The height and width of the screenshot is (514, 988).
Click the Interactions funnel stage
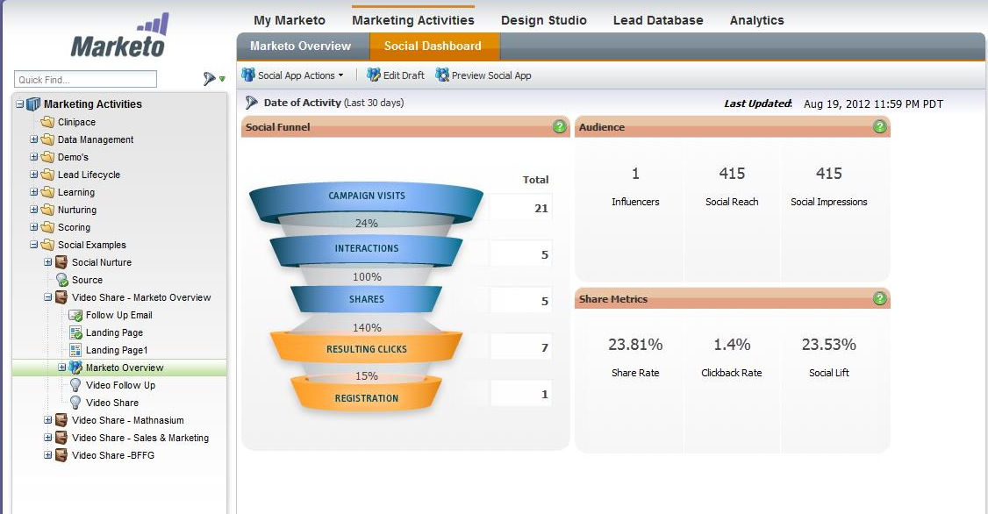(x=367, y=249)
